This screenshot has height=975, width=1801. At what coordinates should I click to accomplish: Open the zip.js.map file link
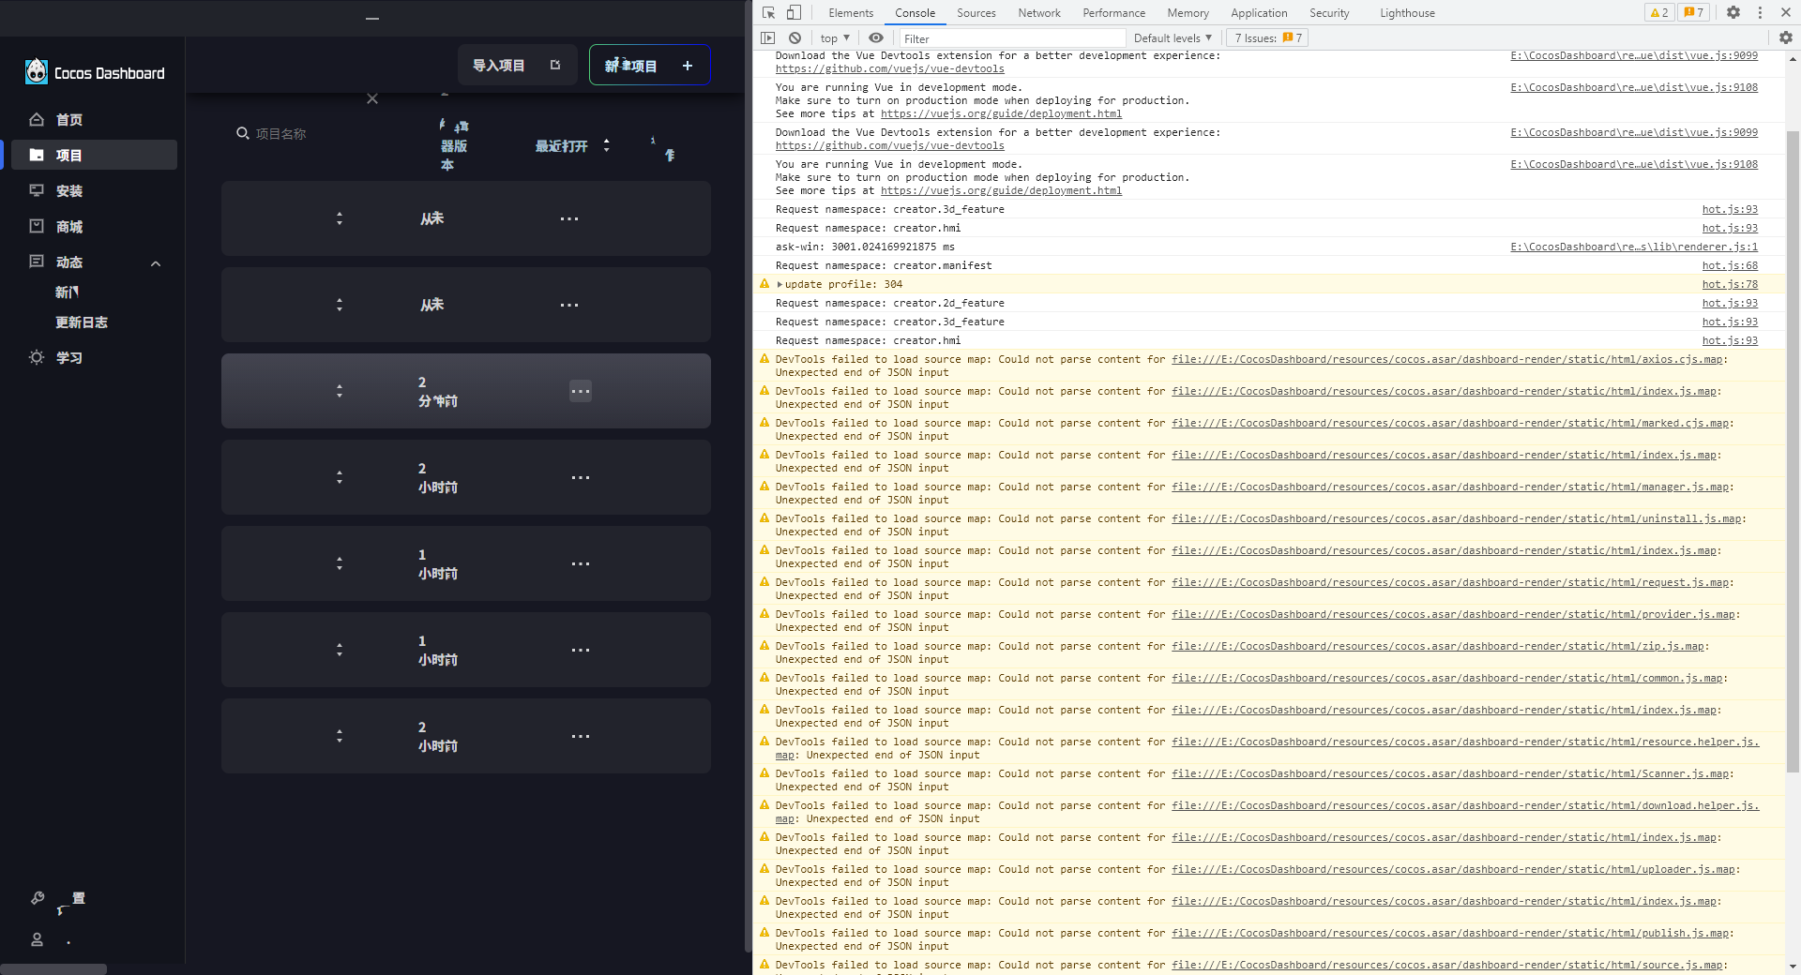(x=1438, y=646)
